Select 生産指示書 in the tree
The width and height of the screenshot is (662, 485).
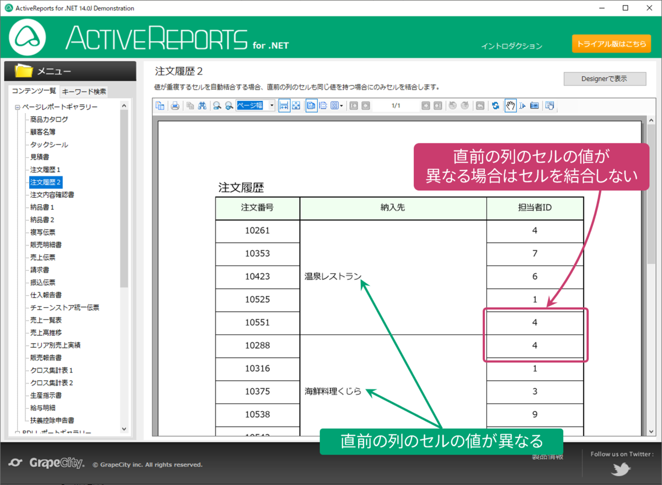(x=46, y=396)
